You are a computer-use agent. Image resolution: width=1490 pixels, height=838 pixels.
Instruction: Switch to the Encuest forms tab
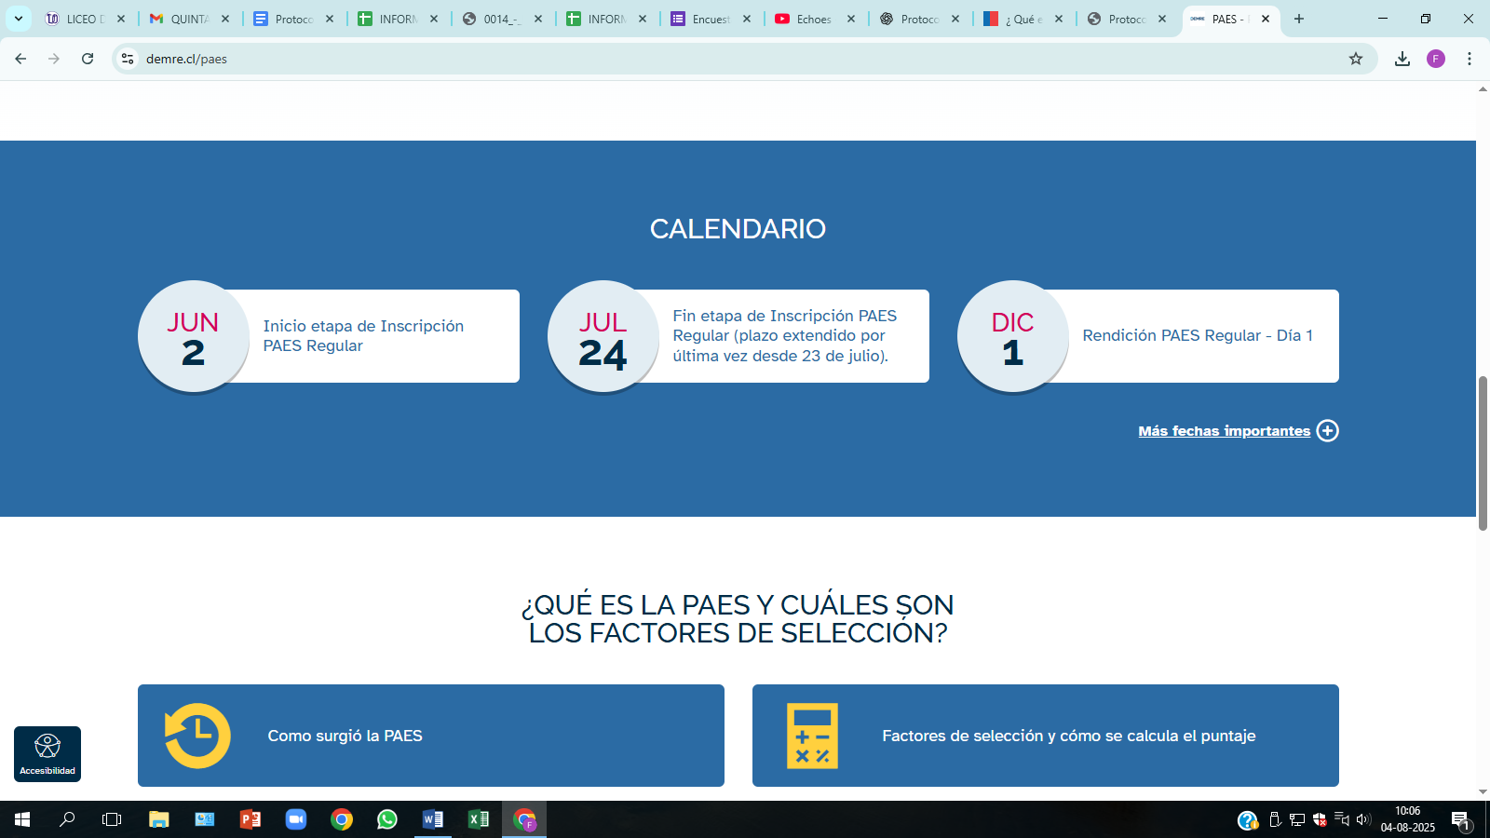(x=711, y=19)
